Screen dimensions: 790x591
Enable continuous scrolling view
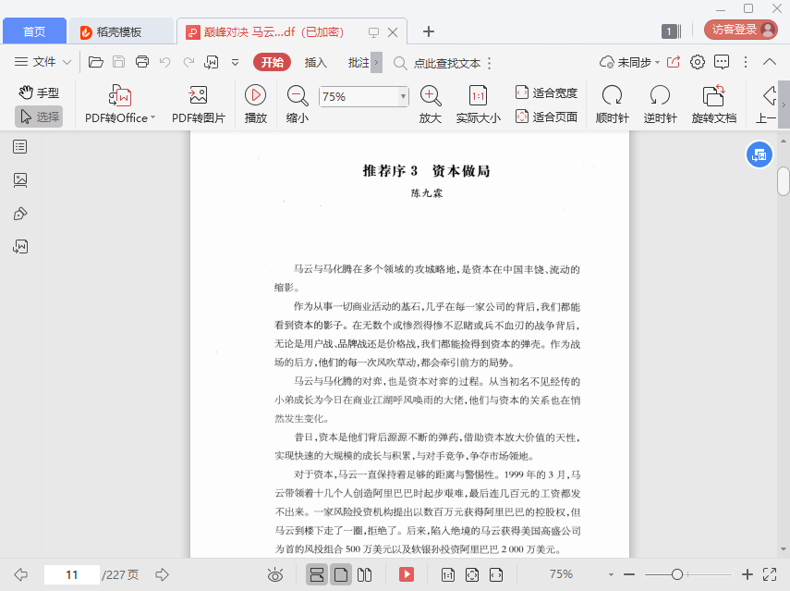click(x=317, y=574)
